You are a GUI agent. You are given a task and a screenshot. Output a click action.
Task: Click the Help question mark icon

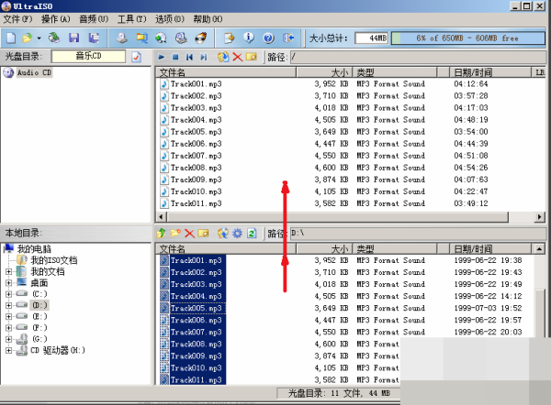268,38
